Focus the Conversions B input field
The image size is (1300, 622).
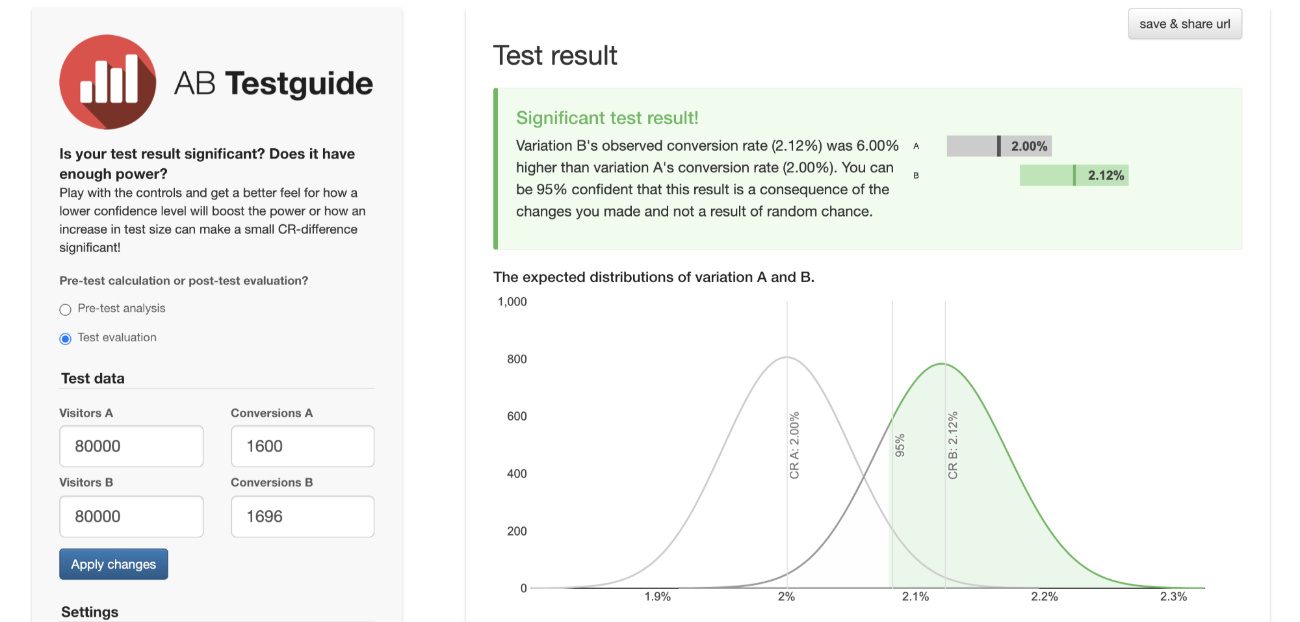tap(302, 516)
